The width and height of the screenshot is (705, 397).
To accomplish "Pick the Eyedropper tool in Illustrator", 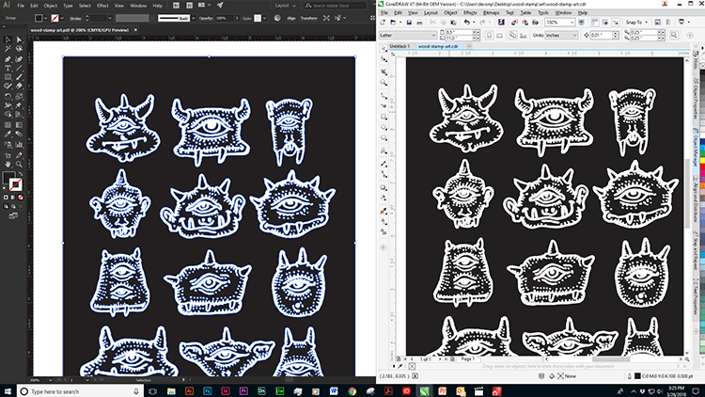I will [8, 134].
